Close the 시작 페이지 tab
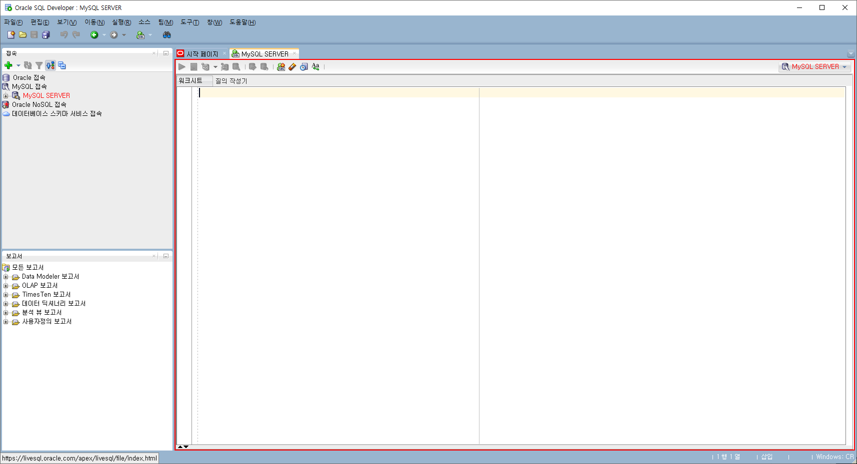 click(224, 53)
